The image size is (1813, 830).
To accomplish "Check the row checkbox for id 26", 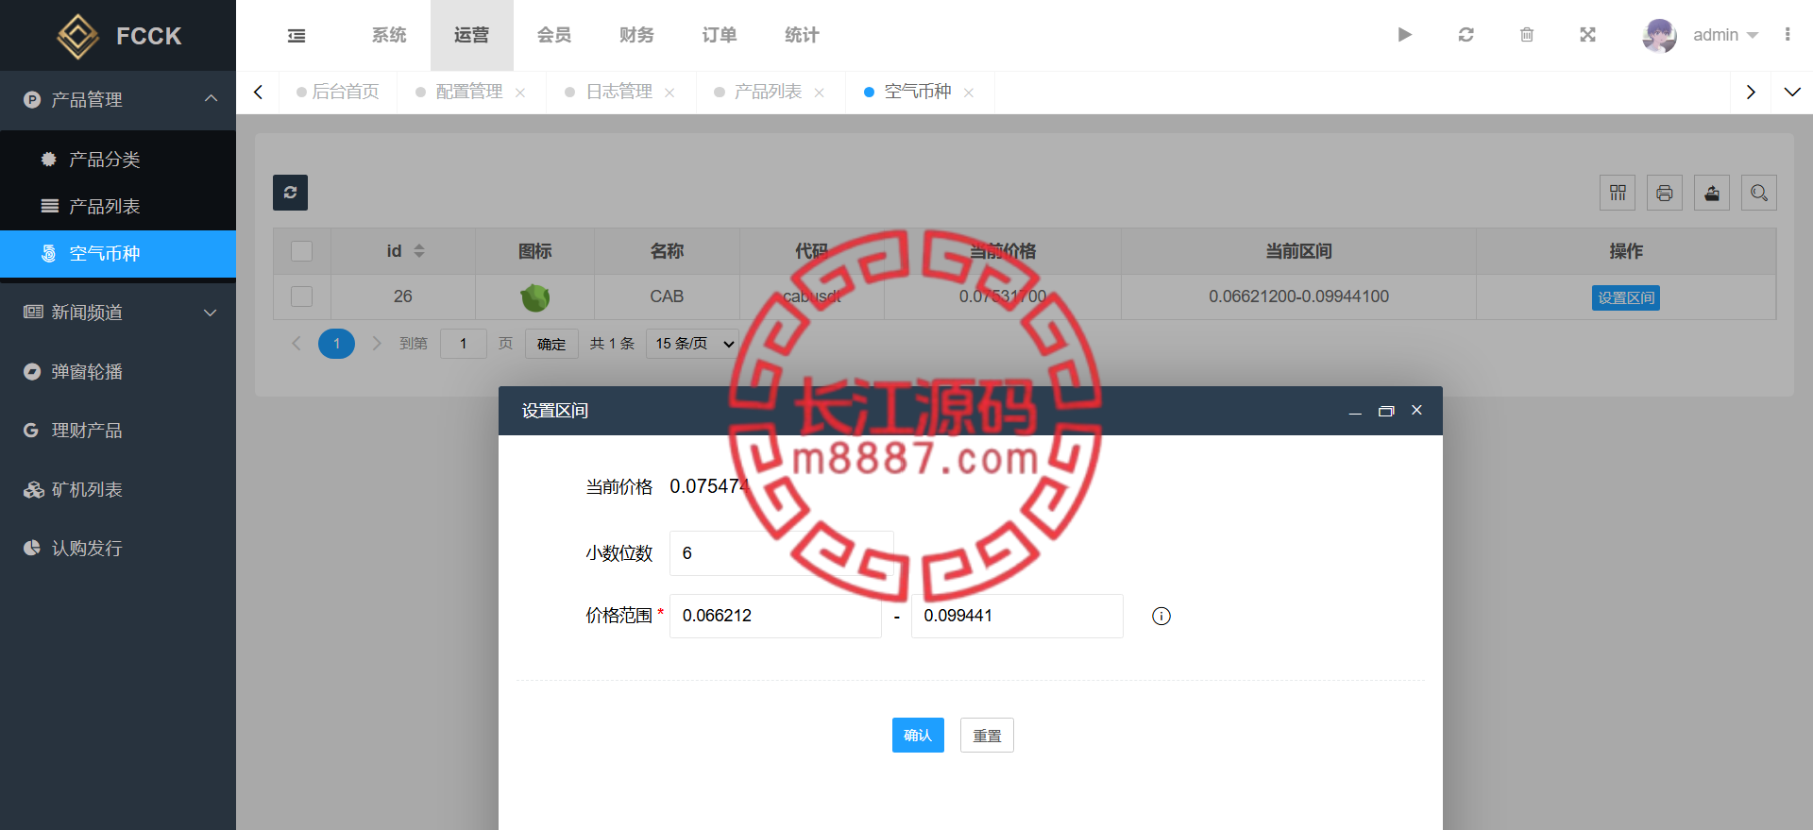I will pos(301,296).
